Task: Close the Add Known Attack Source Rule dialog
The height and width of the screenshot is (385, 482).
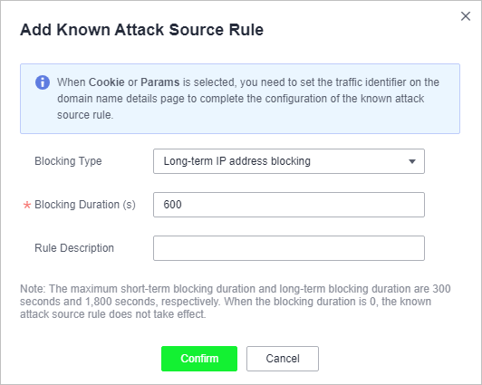Action: pyautogui.click(x=466, y=16)
